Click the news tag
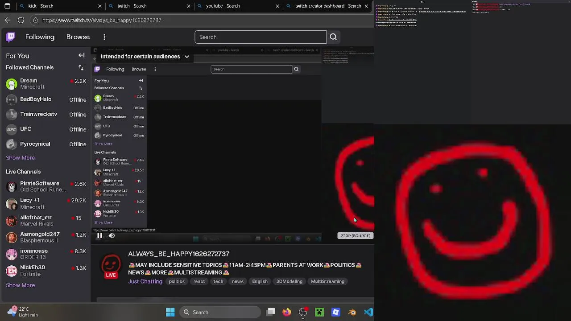The width and height of the screenshot is (571, 321). pos(238,281)
